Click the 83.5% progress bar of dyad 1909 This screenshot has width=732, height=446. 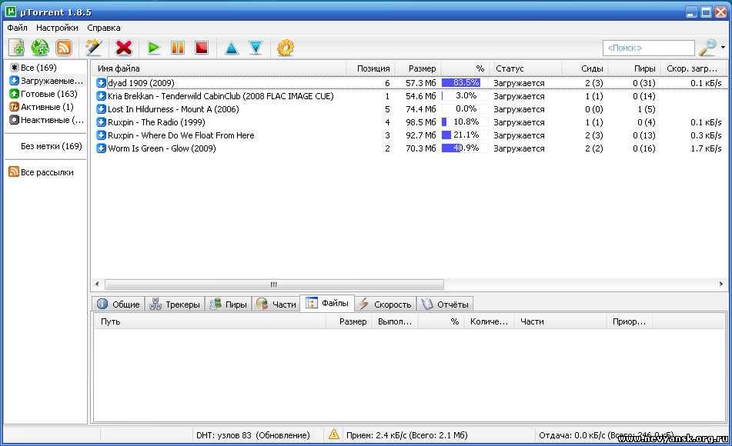click(x=464, y=82)
